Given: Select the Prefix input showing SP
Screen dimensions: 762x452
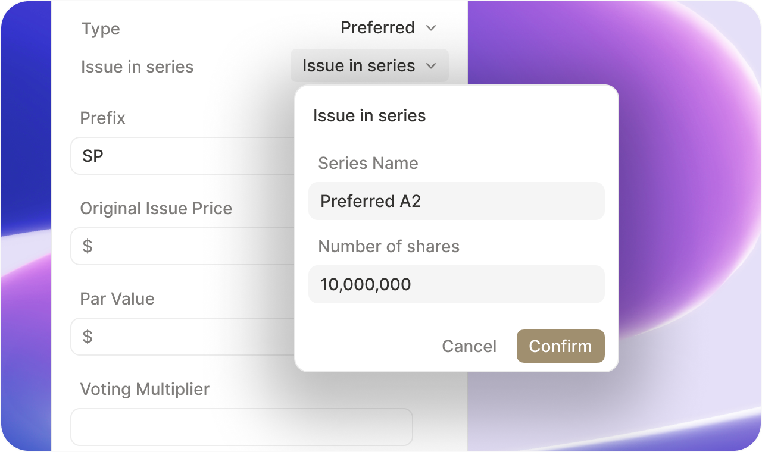Looking at the screenshot, I should coord(179,156).
